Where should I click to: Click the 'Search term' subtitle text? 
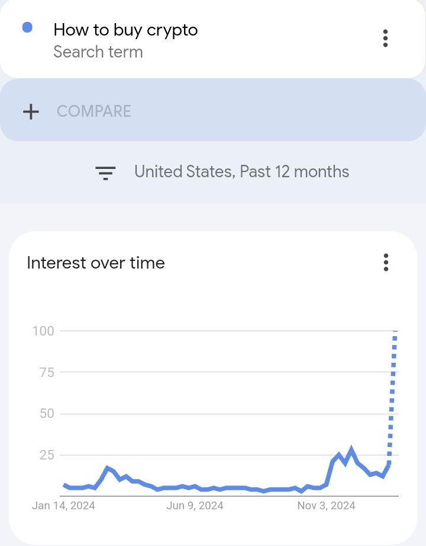point(98,52)
